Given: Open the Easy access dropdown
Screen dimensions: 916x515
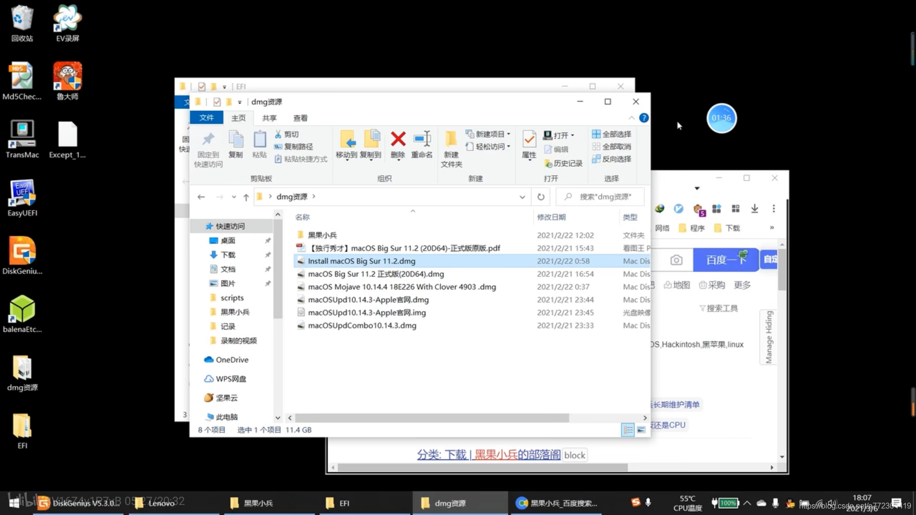Looking at the screenshot, I should (488, 147).
